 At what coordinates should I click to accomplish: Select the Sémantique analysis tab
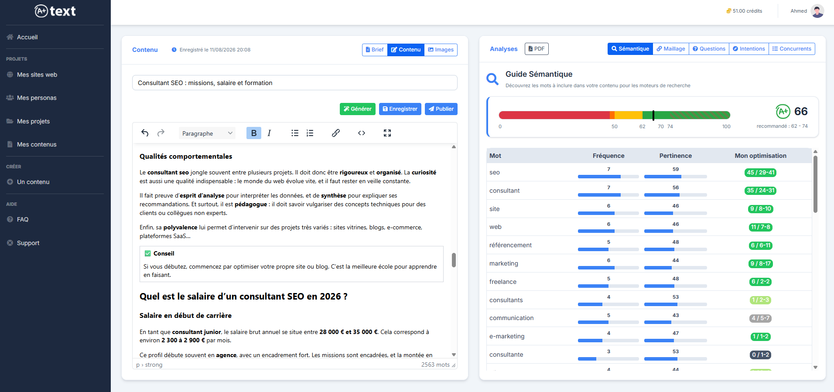coord(630,49)
